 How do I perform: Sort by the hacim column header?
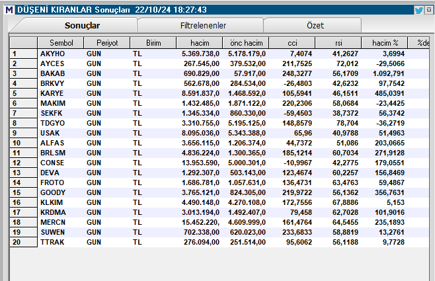click(200, 43)
